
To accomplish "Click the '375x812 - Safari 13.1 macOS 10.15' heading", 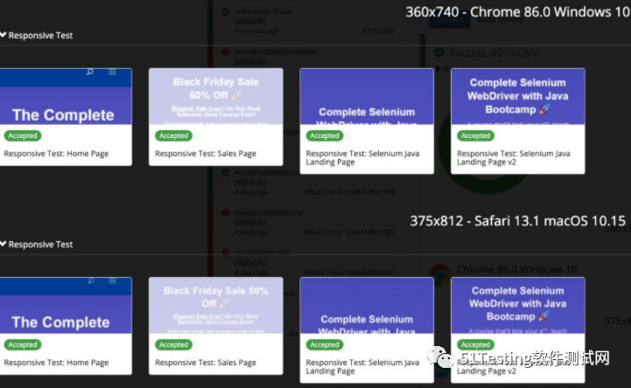I will [517, 221].
